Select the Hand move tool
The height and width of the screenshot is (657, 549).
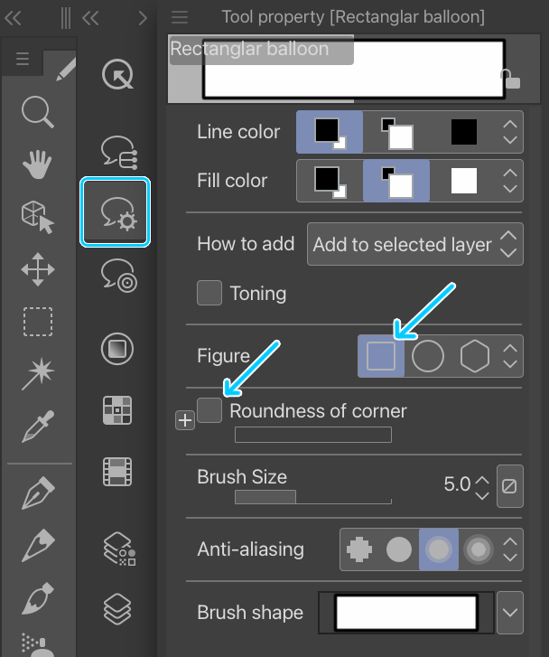38,164
